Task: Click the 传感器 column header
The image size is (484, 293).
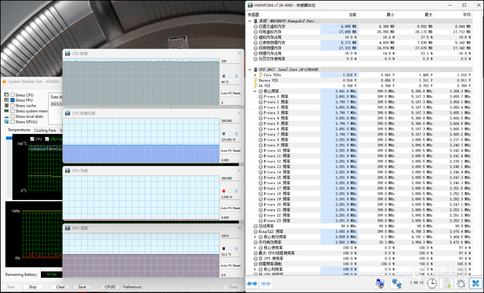Action: [283, 14]
